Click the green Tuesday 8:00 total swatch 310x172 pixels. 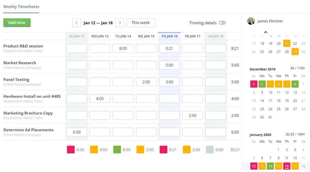click(x=117, y=150)
